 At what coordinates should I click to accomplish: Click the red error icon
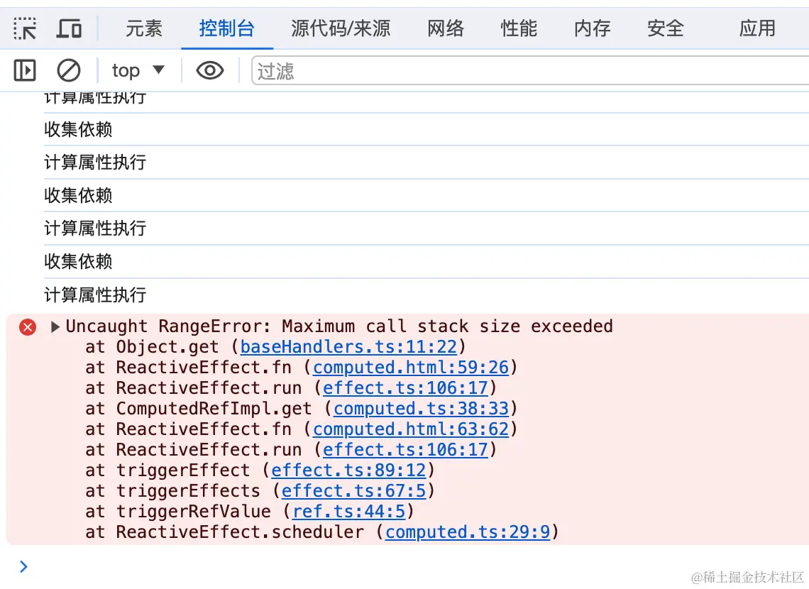(28, 327)
